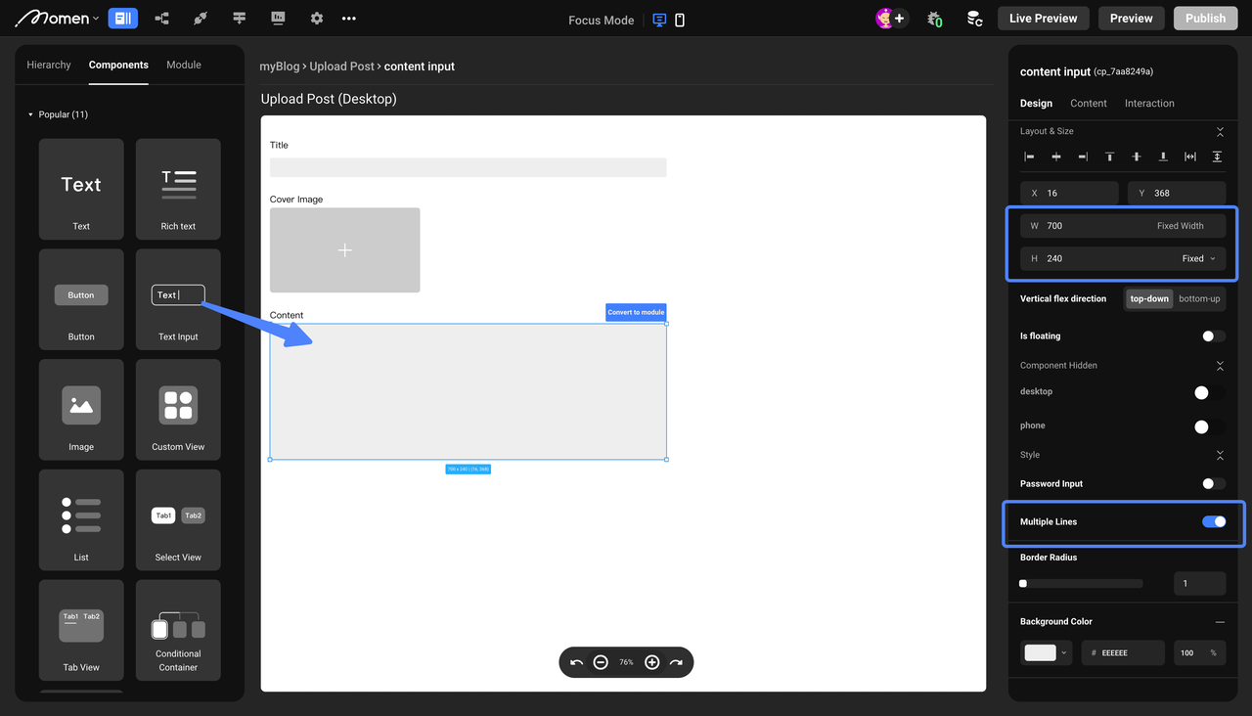
Task: Select the Rich text component card
Action: 178,189
